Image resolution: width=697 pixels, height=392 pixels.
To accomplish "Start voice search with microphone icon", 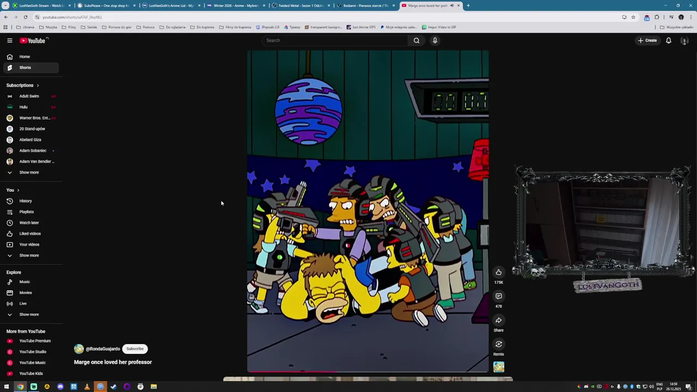I will pyautogui.click(x=435, y=40).
